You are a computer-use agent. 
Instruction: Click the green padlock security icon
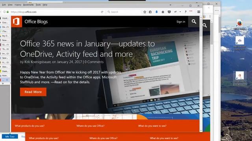[7, 12]
